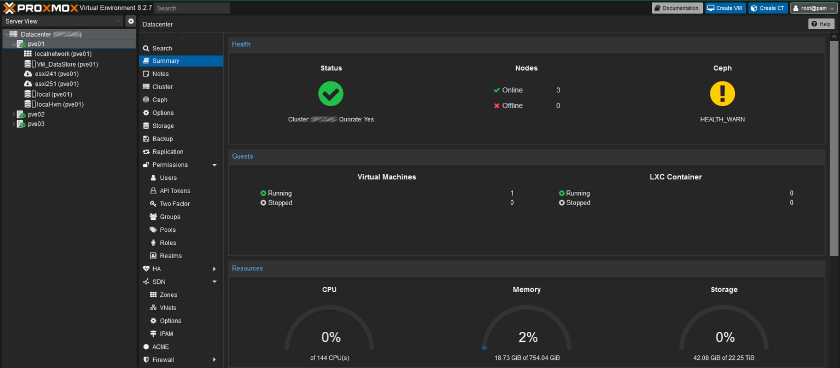
Task: Expand the pve02 node
Action: (x=13, y=114)
